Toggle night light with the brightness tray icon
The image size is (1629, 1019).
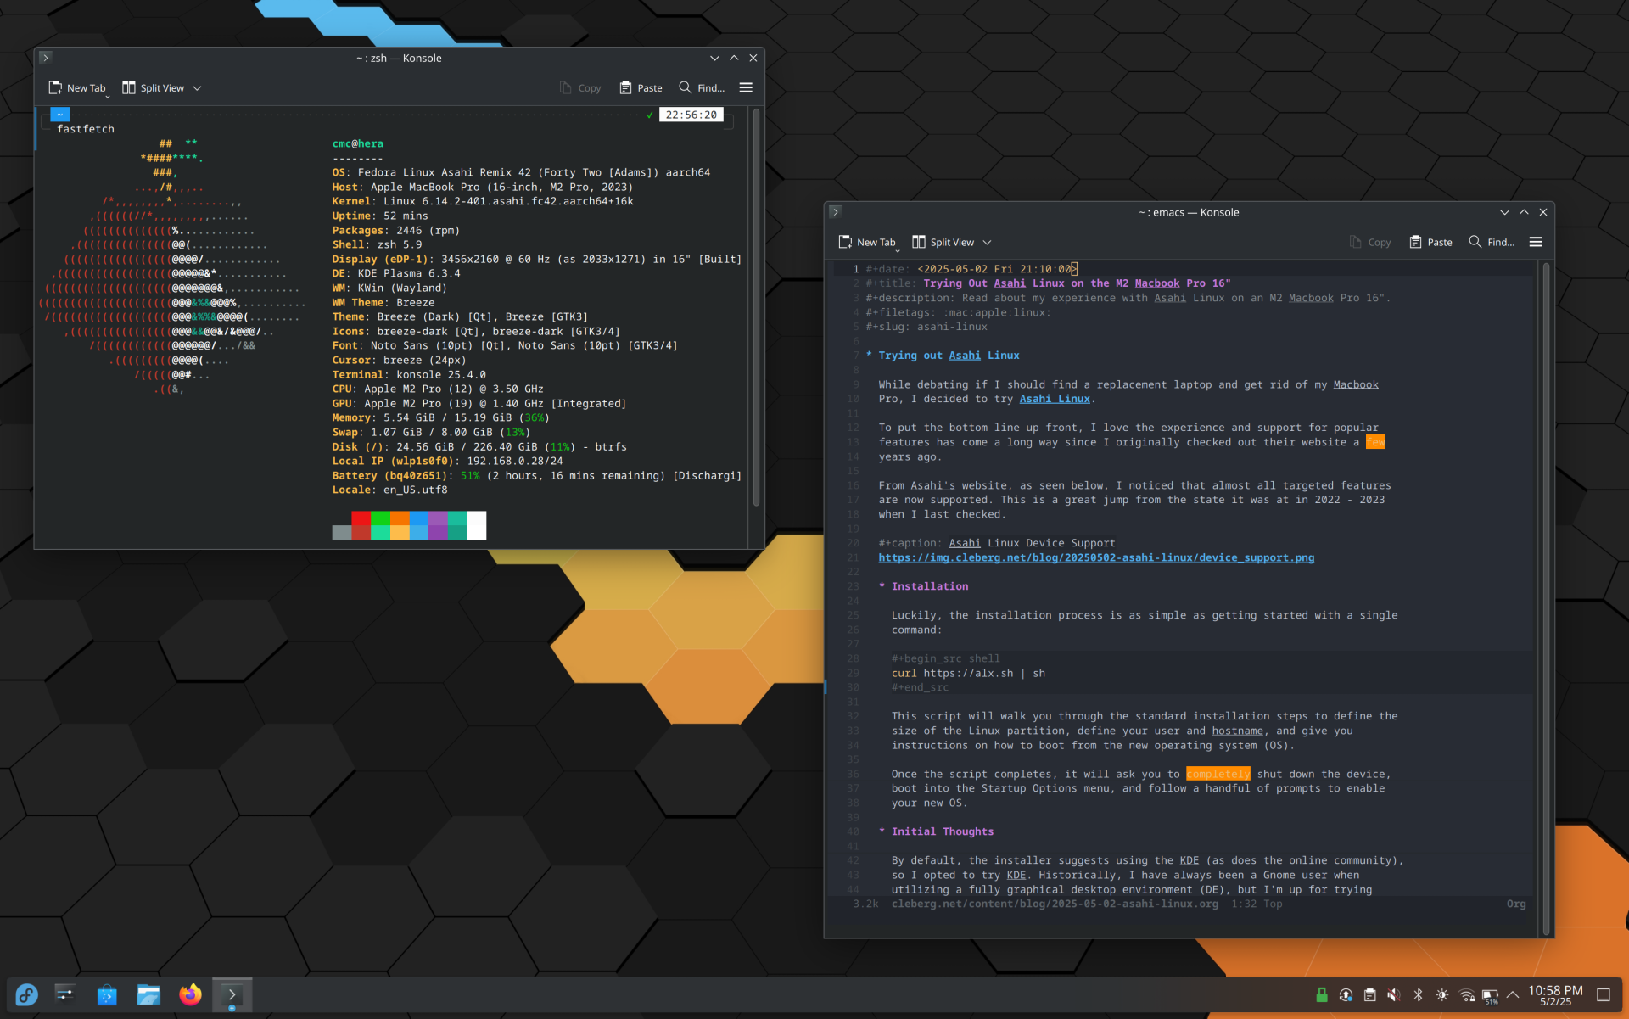(x=1441, y=994)
